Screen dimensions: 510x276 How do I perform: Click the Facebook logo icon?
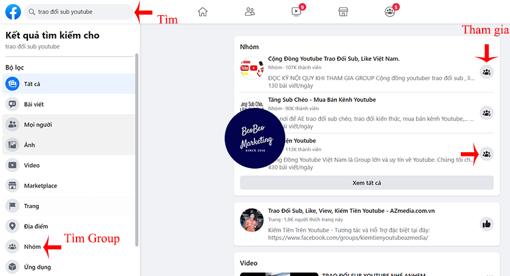(x=13, y=12)
